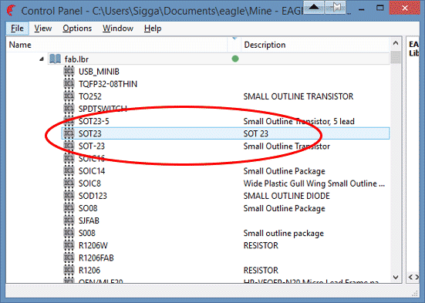Click the package icon next to R1206W
The image size is (425, 303).
[x=69, y=245]
